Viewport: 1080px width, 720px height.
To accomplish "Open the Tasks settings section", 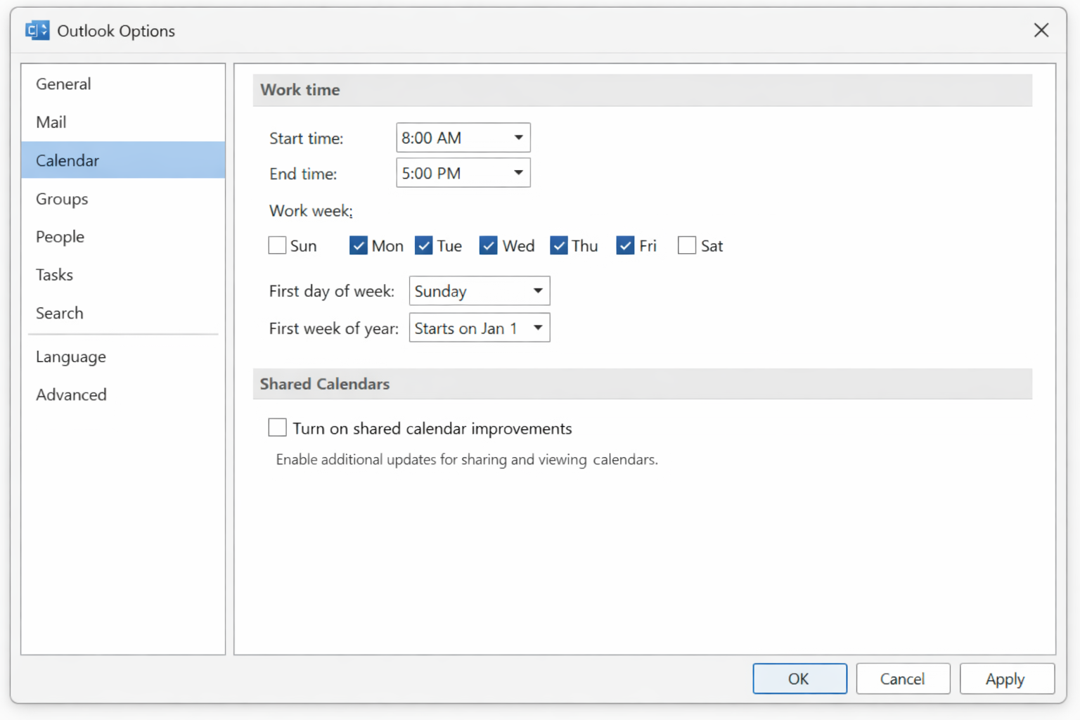I will (54, 275).
